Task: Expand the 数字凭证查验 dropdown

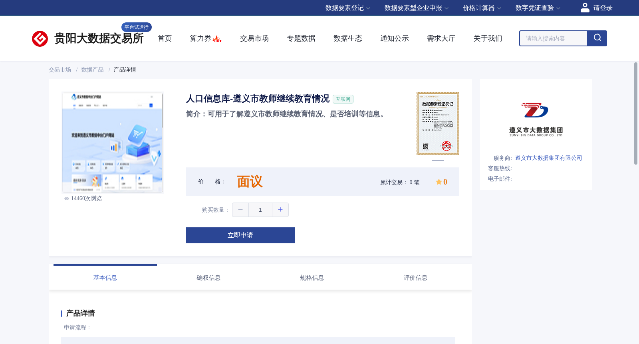Action: pos(538,8)
